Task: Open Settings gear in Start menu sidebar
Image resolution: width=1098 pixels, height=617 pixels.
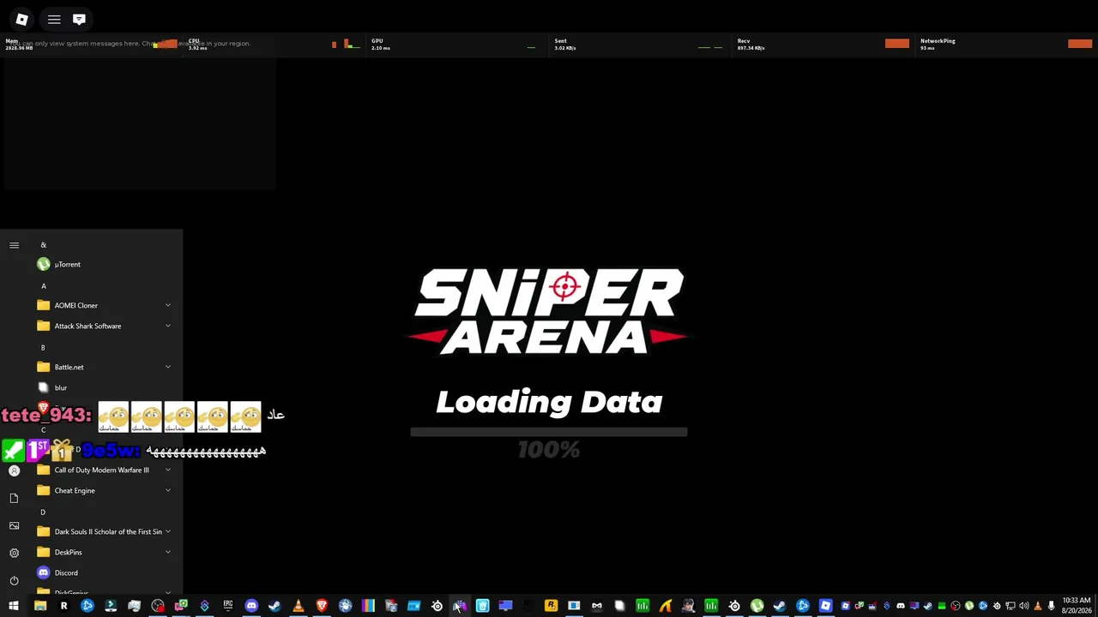Action: [14, 553]
